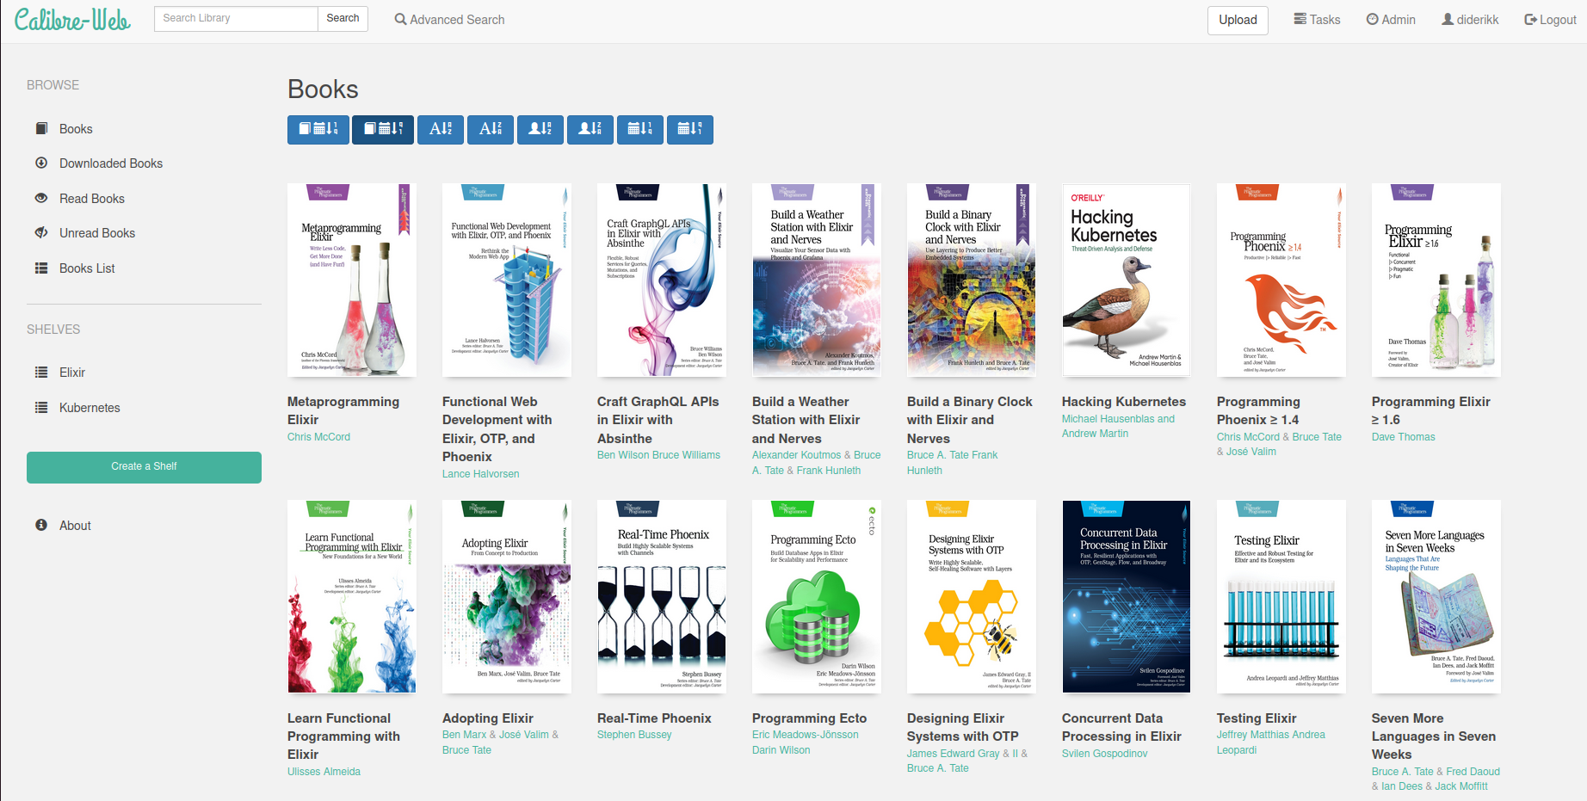1587x801 pixels.
Task: Click author link James Edward Gray
Action: click(x=953, y=754)
